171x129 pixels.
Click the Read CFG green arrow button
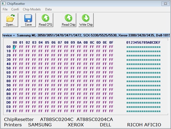(x=45, y=20)
